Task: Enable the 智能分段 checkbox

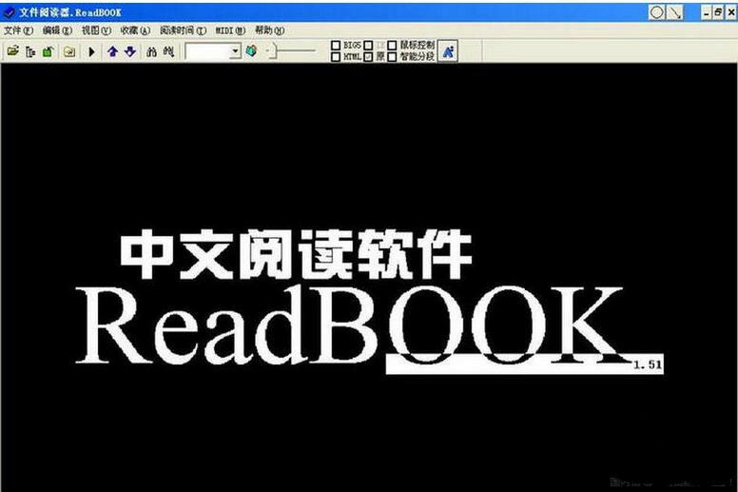Action: click(x=392, y=57)
